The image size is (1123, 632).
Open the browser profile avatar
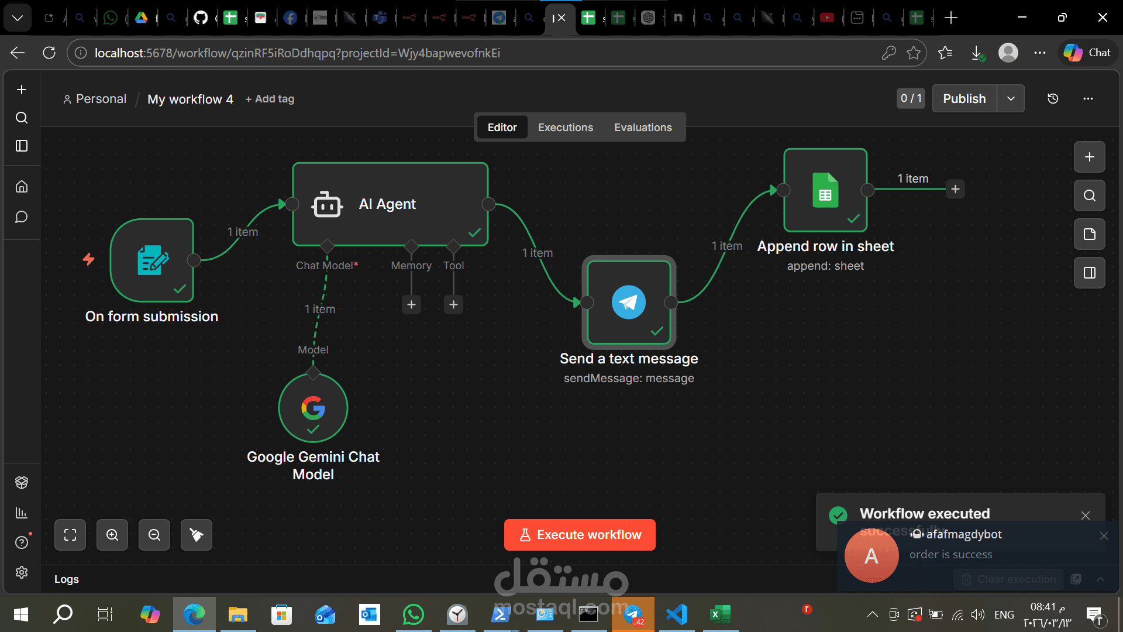point(1008,53)
